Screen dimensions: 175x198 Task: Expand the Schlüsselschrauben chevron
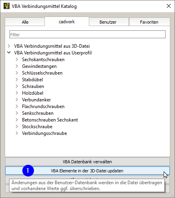tap(17, 73)
